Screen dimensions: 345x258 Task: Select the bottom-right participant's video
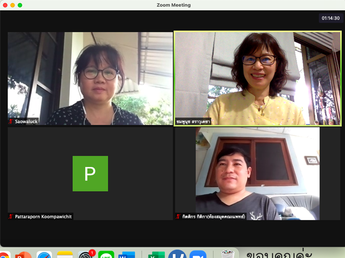pyautogui.click(x=257, y=173)
